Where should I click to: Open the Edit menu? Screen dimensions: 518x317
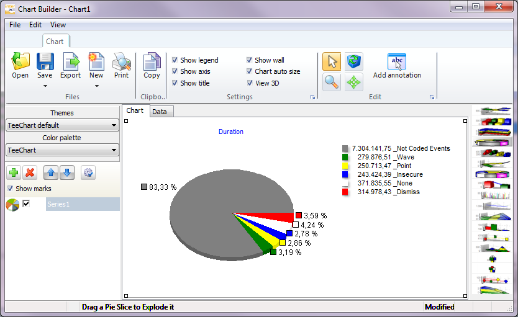35,25
